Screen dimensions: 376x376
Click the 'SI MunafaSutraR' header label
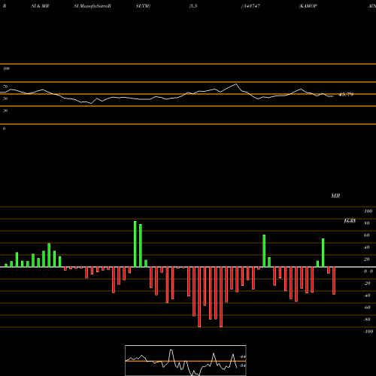click(x=92, y=6)
